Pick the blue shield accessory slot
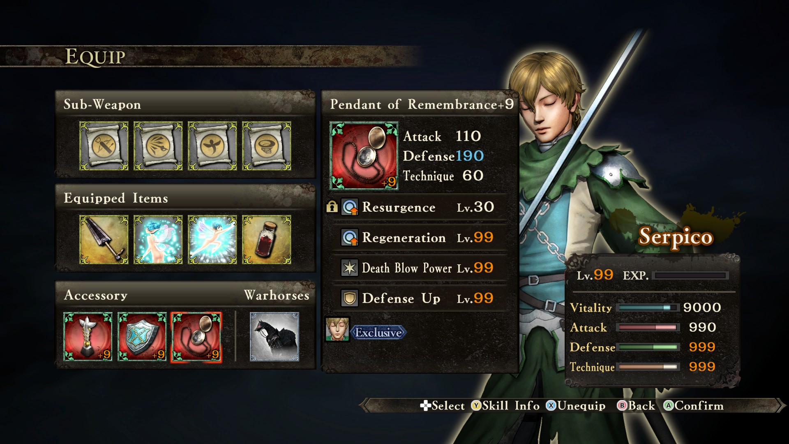 pos(142,337)
